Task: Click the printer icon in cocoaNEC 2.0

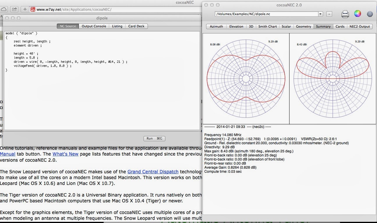Action: click(x=345, y=14)
